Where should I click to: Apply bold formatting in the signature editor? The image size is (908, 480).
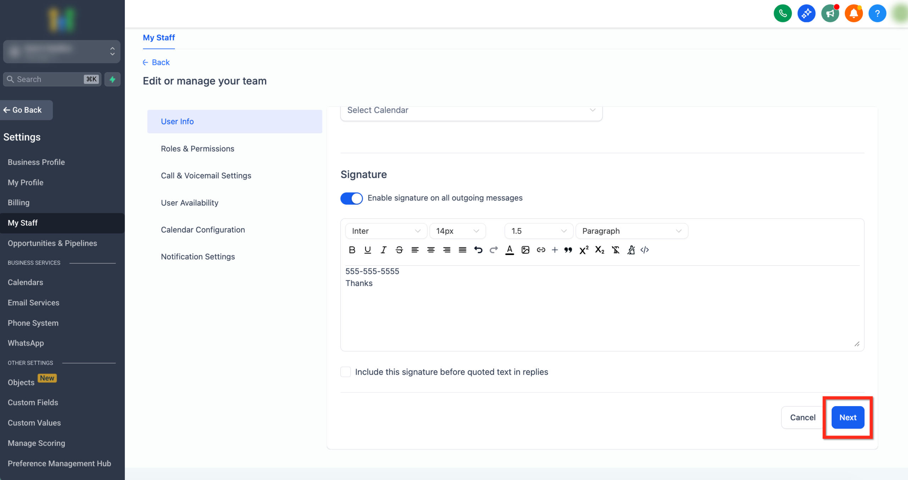(352, 250)
